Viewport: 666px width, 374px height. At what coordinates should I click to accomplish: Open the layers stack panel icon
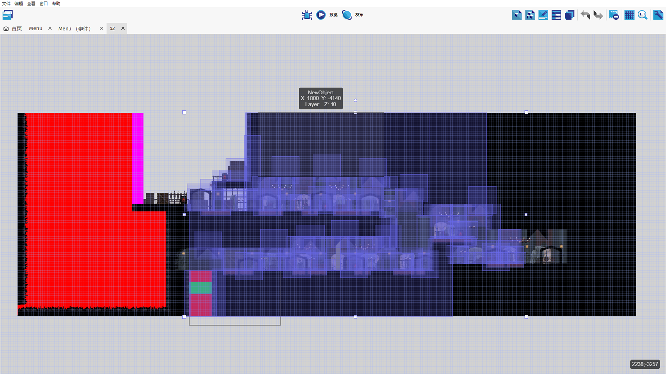[569, 14]
